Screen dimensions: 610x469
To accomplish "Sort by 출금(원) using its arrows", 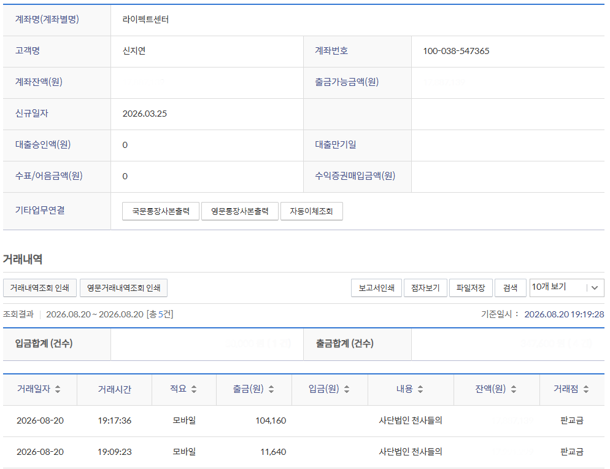I will coord(271,389).
